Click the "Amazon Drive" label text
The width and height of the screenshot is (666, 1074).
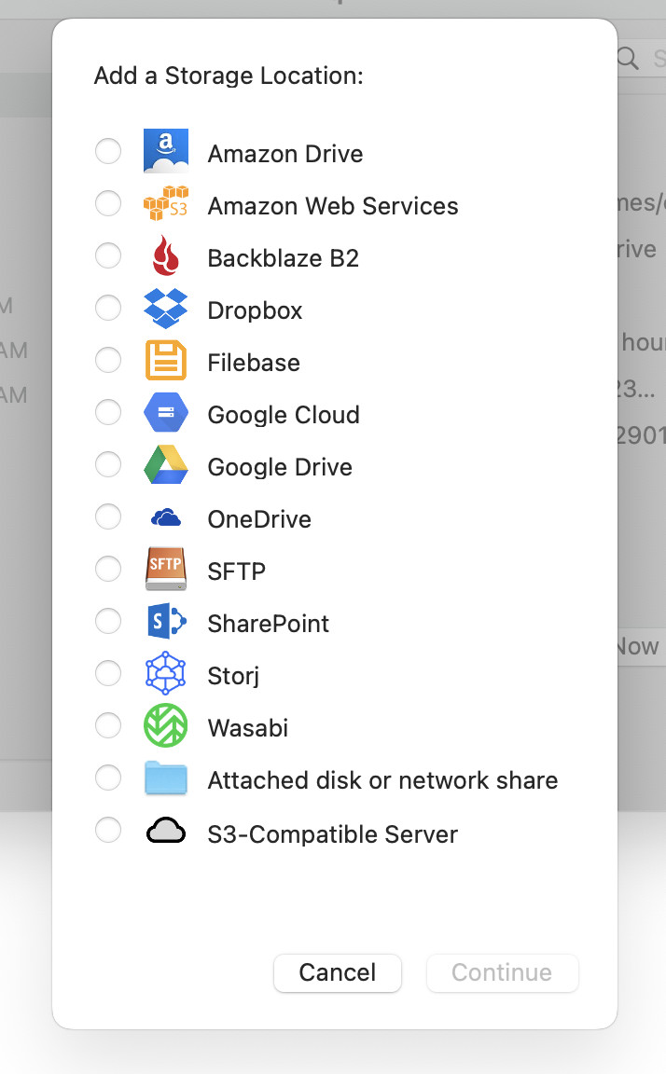(285, 154)
